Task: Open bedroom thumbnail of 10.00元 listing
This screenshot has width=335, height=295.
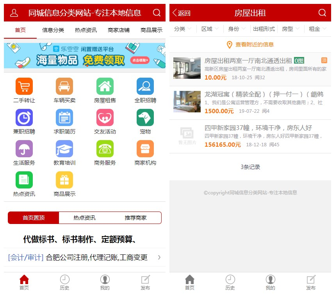Action: (x=187, y=68)
